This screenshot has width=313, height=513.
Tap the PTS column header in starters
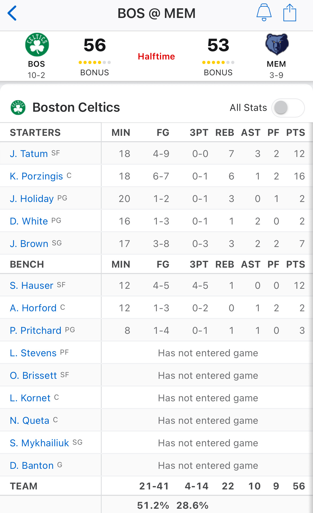pos(296,133)
